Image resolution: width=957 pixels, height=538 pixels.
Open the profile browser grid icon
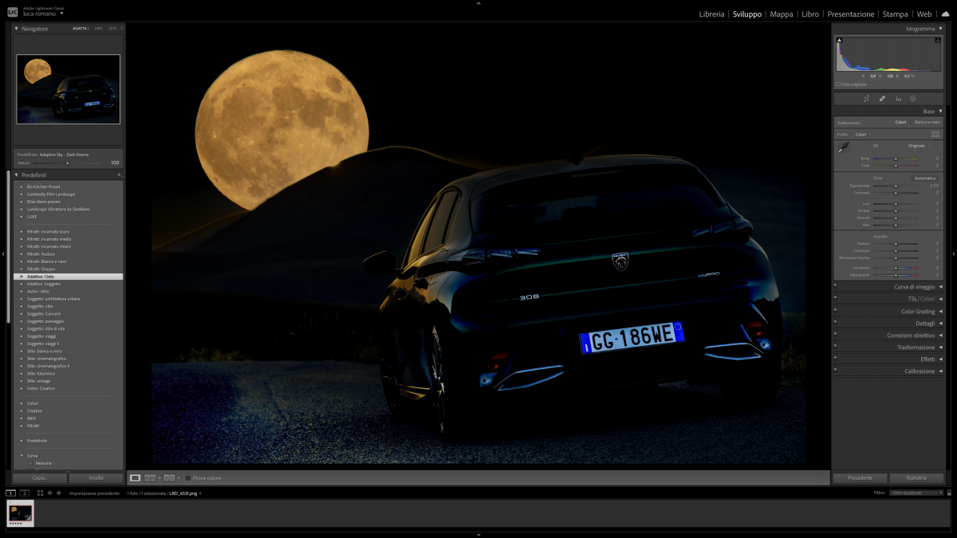tap(935, 134)
